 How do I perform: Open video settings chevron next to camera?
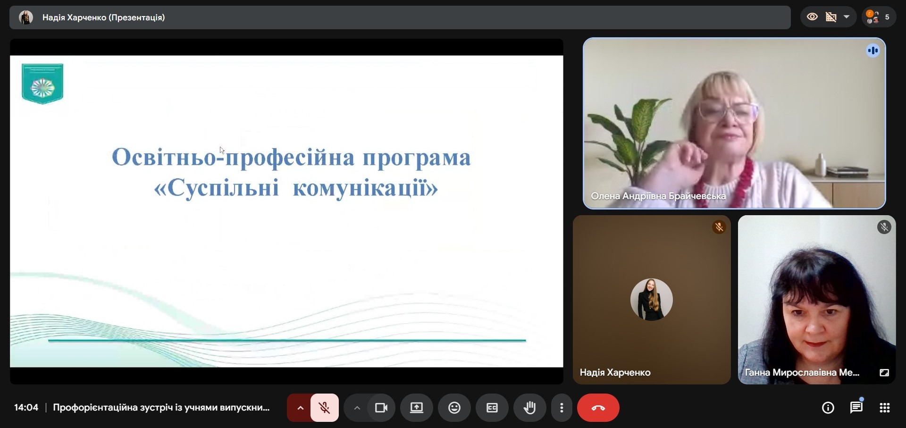click(x=357, y=408)
